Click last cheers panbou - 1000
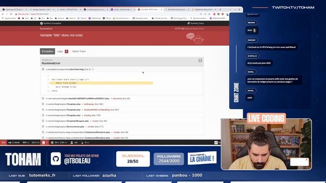Screen dimensions: 326x183 click(x=187, y=175)
